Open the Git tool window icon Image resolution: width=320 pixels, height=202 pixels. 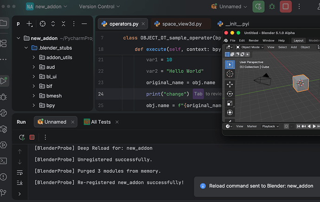(3, 192)
